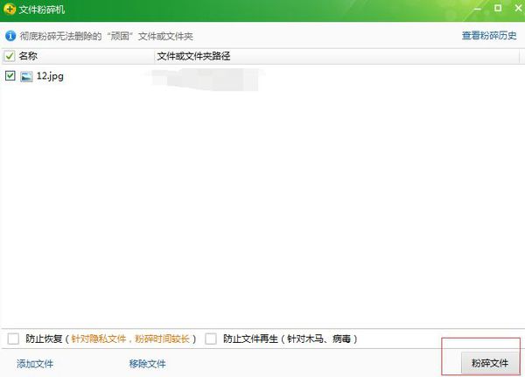Uncheck the 12.jpg file checkbox

(x=10, y=76)
